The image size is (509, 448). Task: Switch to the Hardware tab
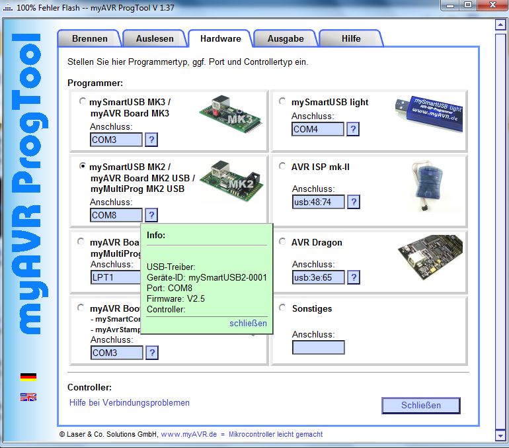point(221,38)
